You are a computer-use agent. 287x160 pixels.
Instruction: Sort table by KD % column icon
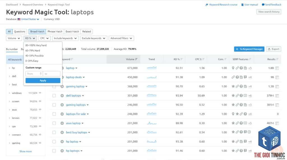click(182, 59)
